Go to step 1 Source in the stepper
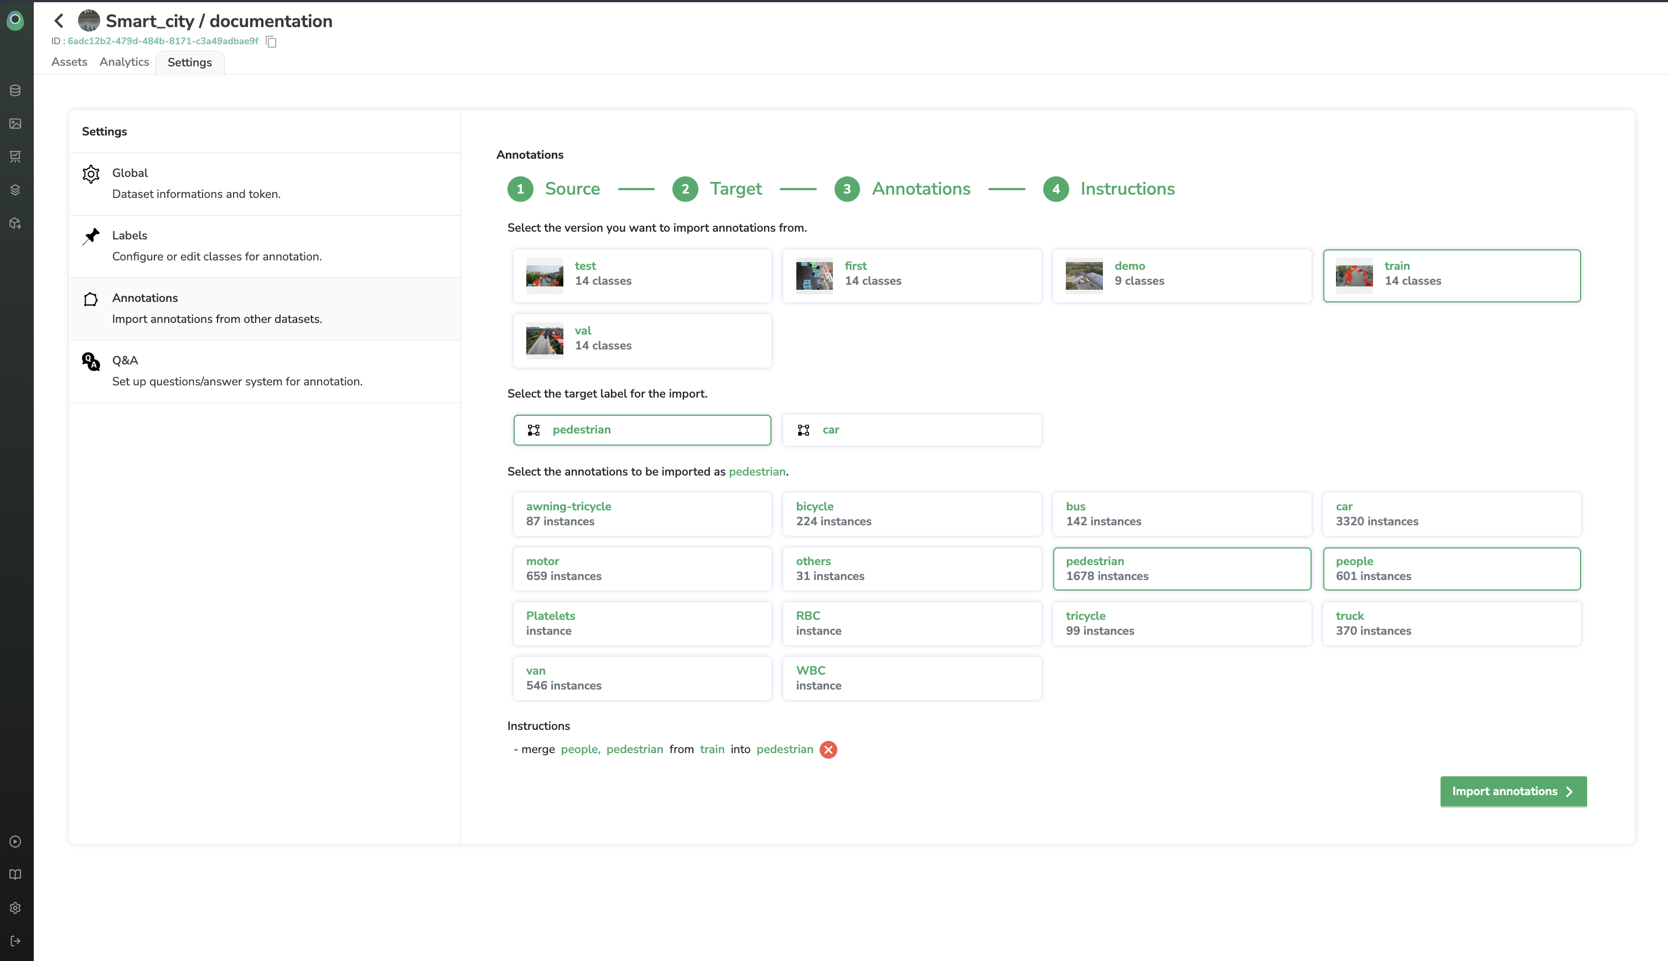 click(x=553, y=189)
